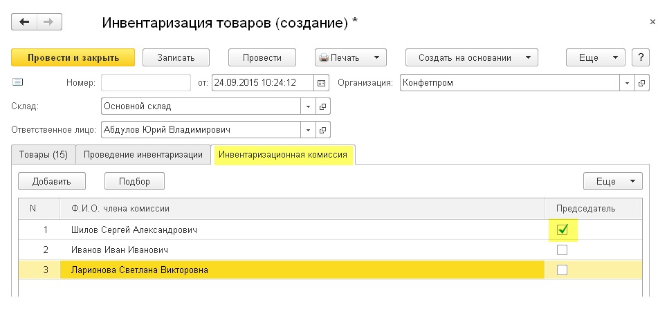Expand the Ответственное лицо dropdown list

(x=309, y=130)
